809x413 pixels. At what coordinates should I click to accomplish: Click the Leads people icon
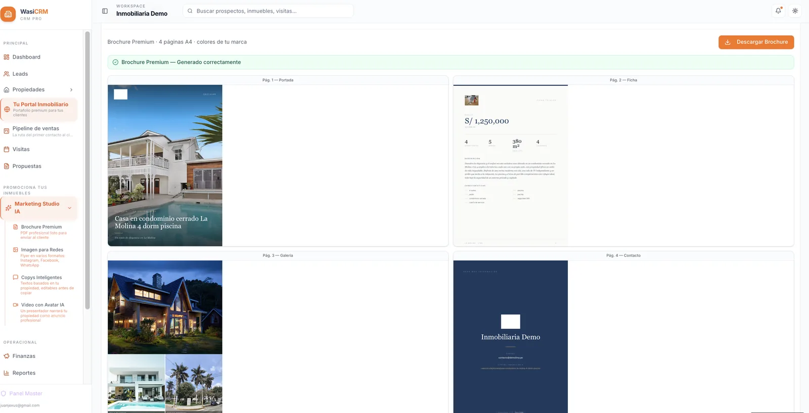click(7, 74)
